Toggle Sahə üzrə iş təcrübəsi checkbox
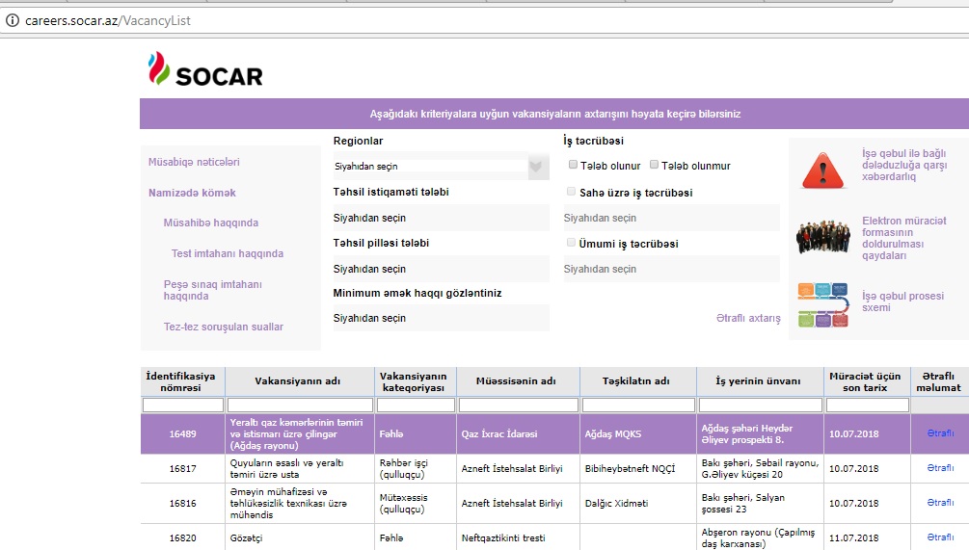 click(x=571, y=192)
